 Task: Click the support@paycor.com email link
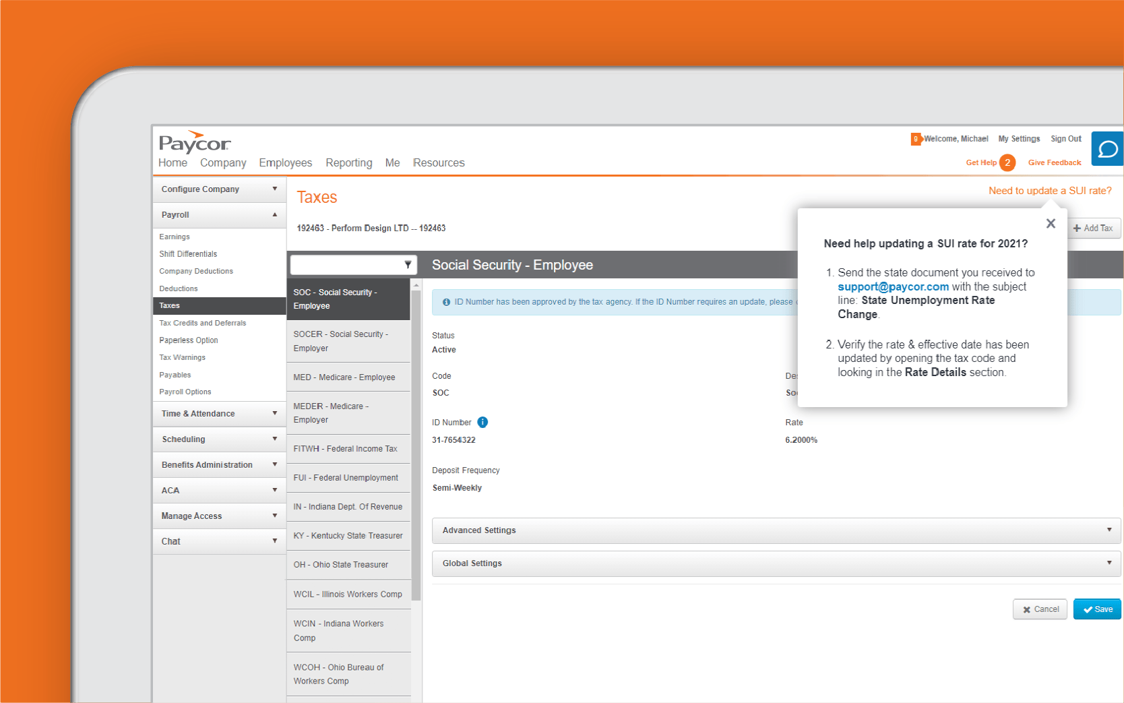point(893,286)
